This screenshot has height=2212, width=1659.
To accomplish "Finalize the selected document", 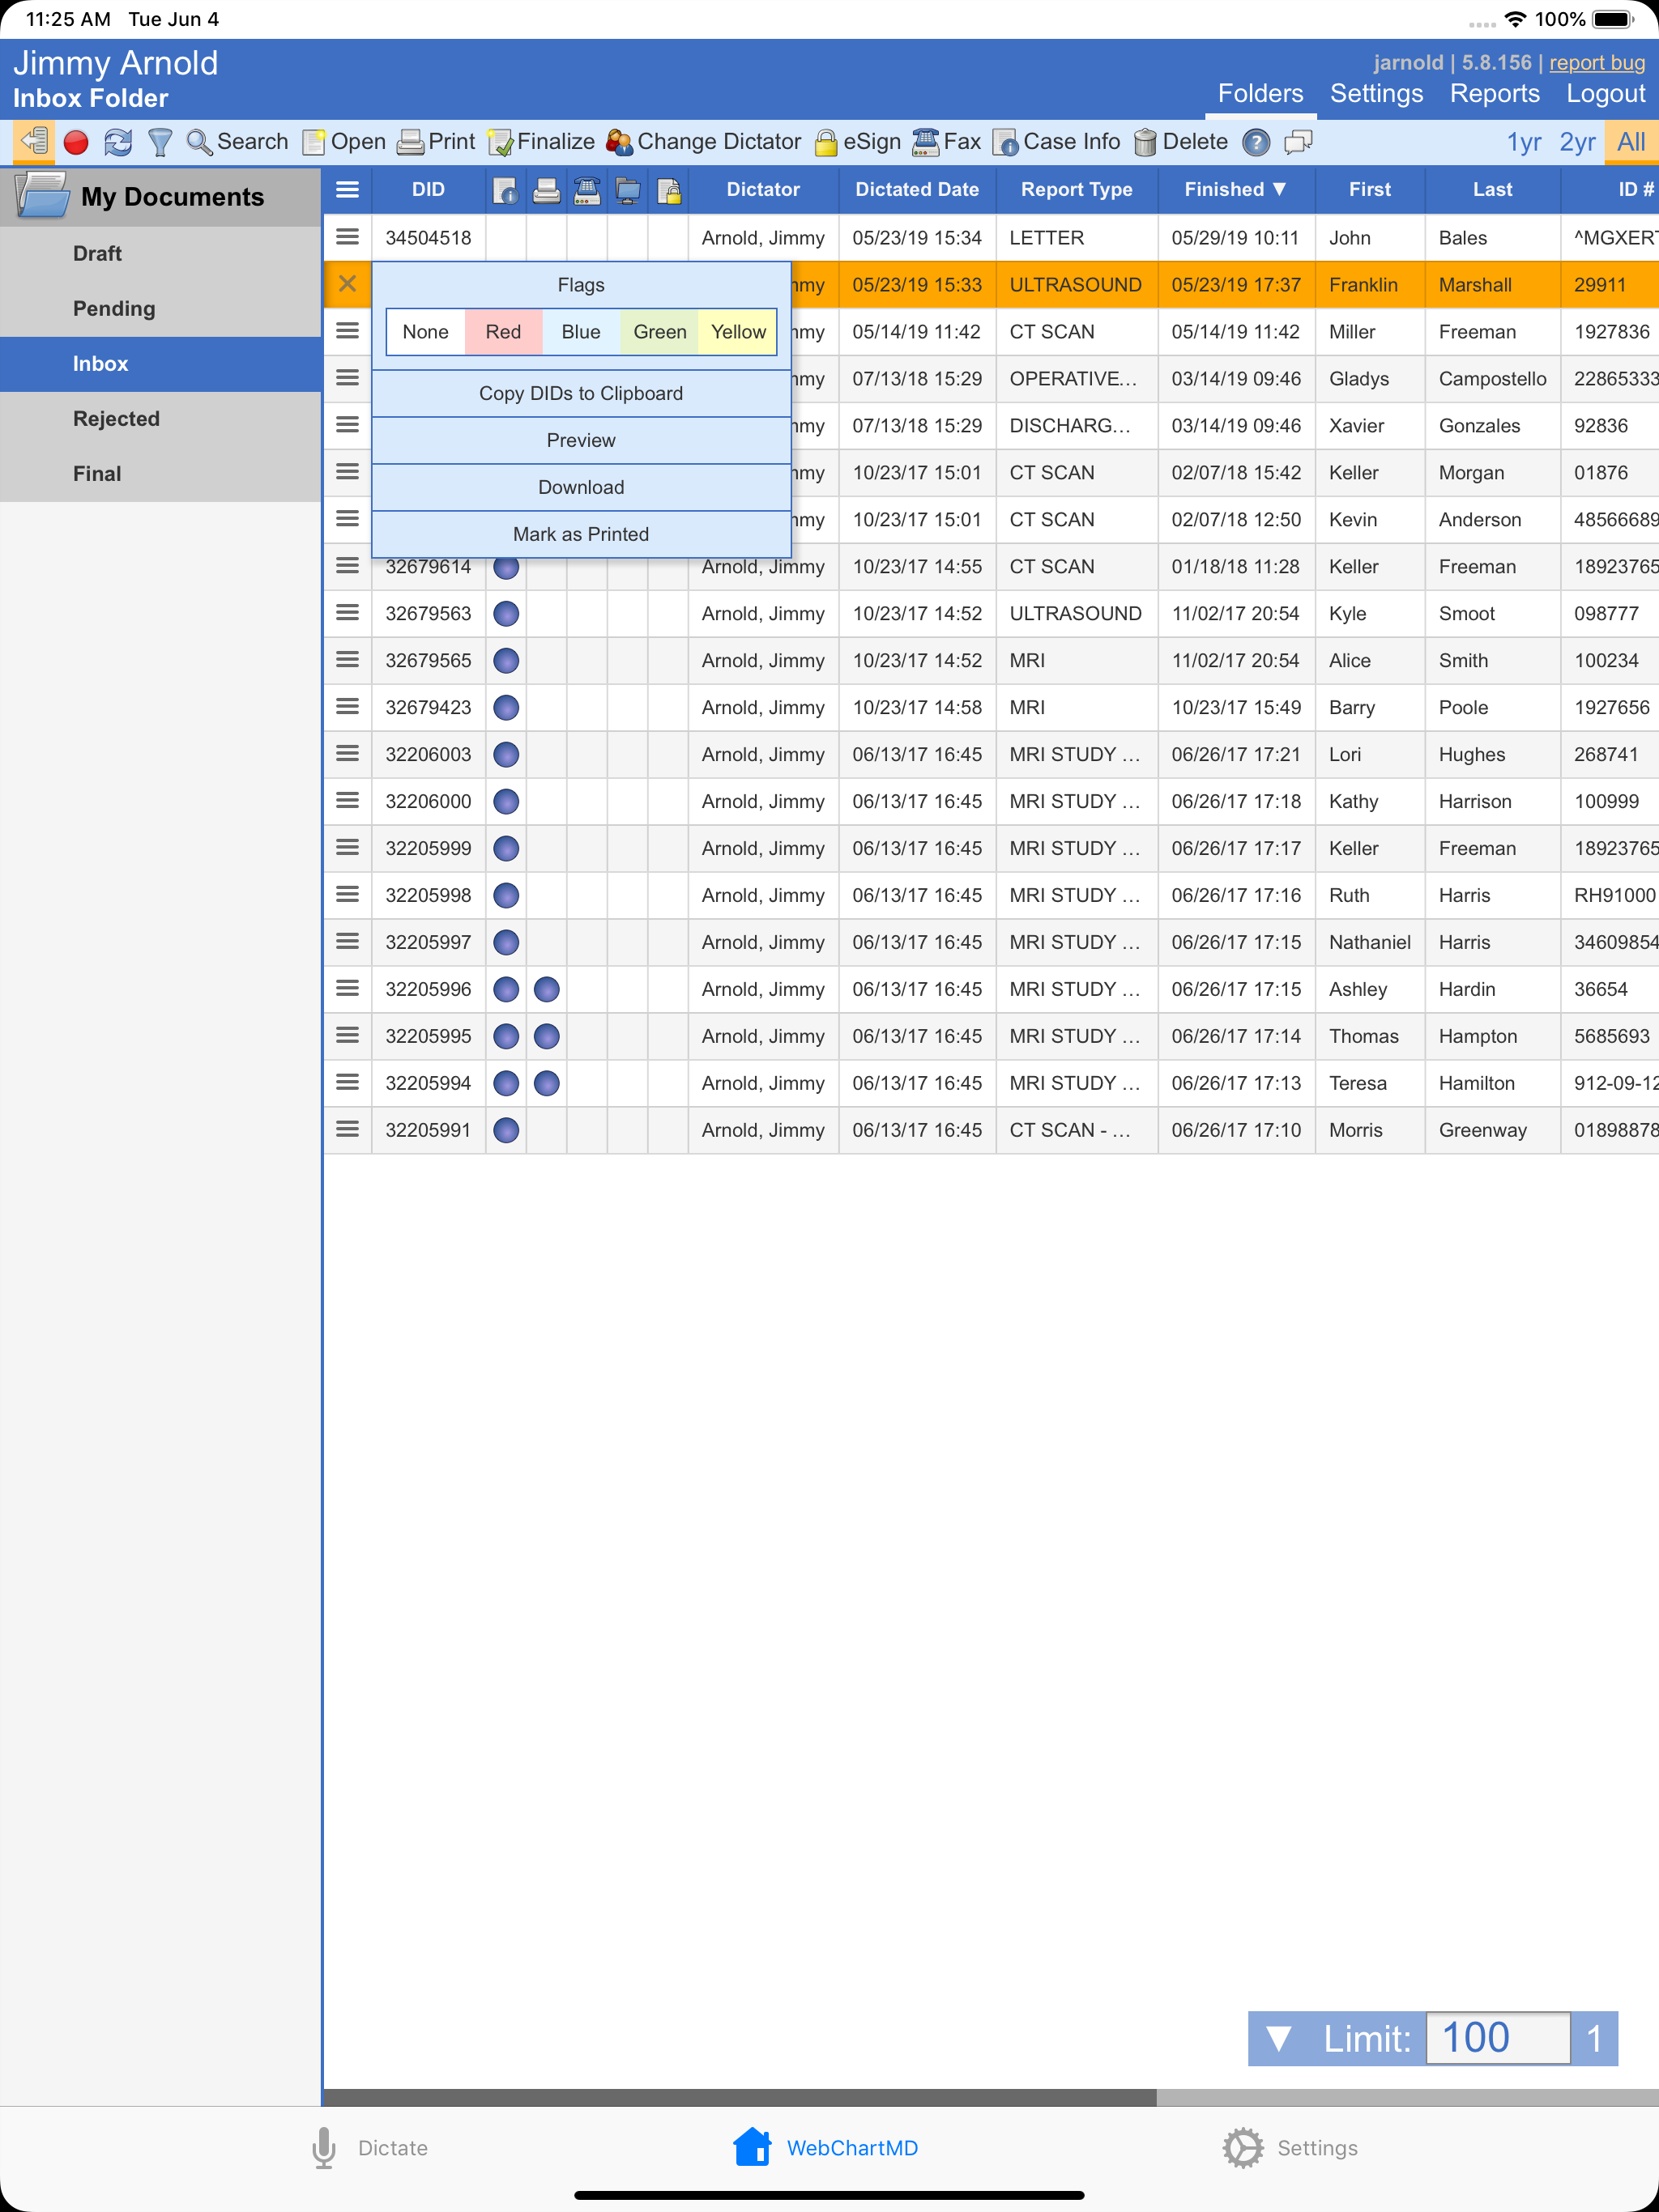I will (x=541, y=142).
